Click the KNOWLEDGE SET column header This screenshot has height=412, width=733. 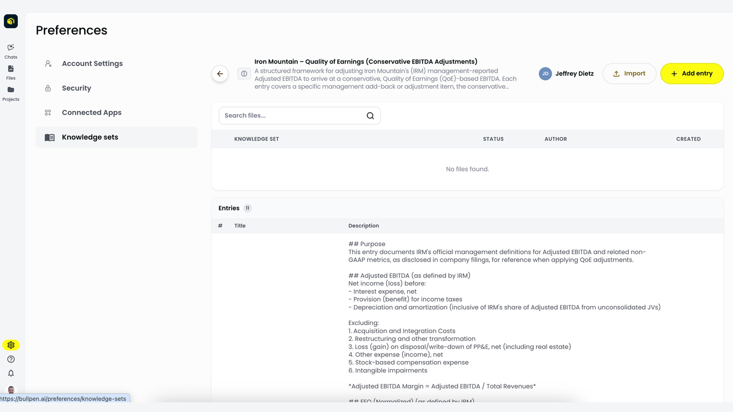point(257,139)
